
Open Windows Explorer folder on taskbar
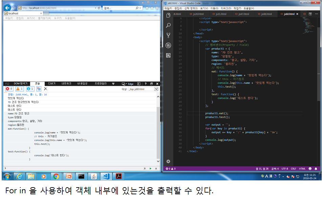click(x=31, y=176)
